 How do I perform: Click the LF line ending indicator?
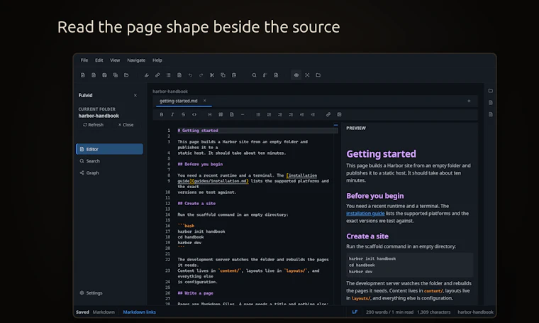click(355, 312)
